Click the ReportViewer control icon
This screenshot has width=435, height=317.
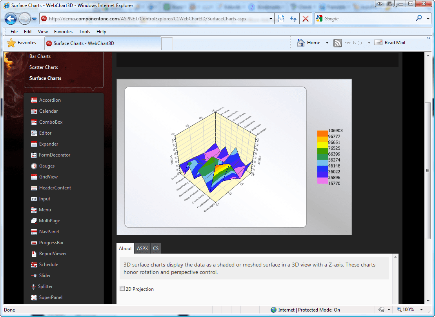34,254
